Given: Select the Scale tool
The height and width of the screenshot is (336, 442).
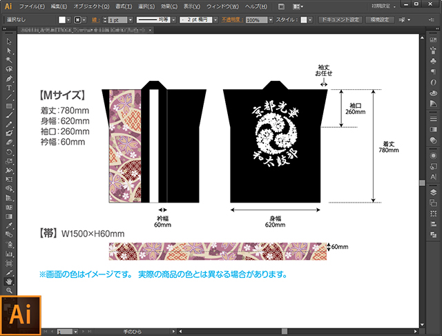Looking at the screenshot, I should [x=9, y=161].
